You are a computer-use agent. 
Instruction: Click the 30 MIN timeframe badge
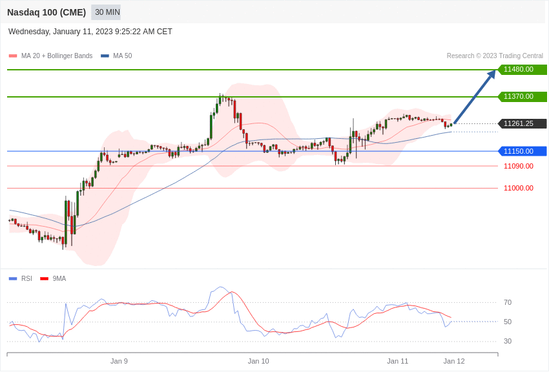[x=106, y=12]
